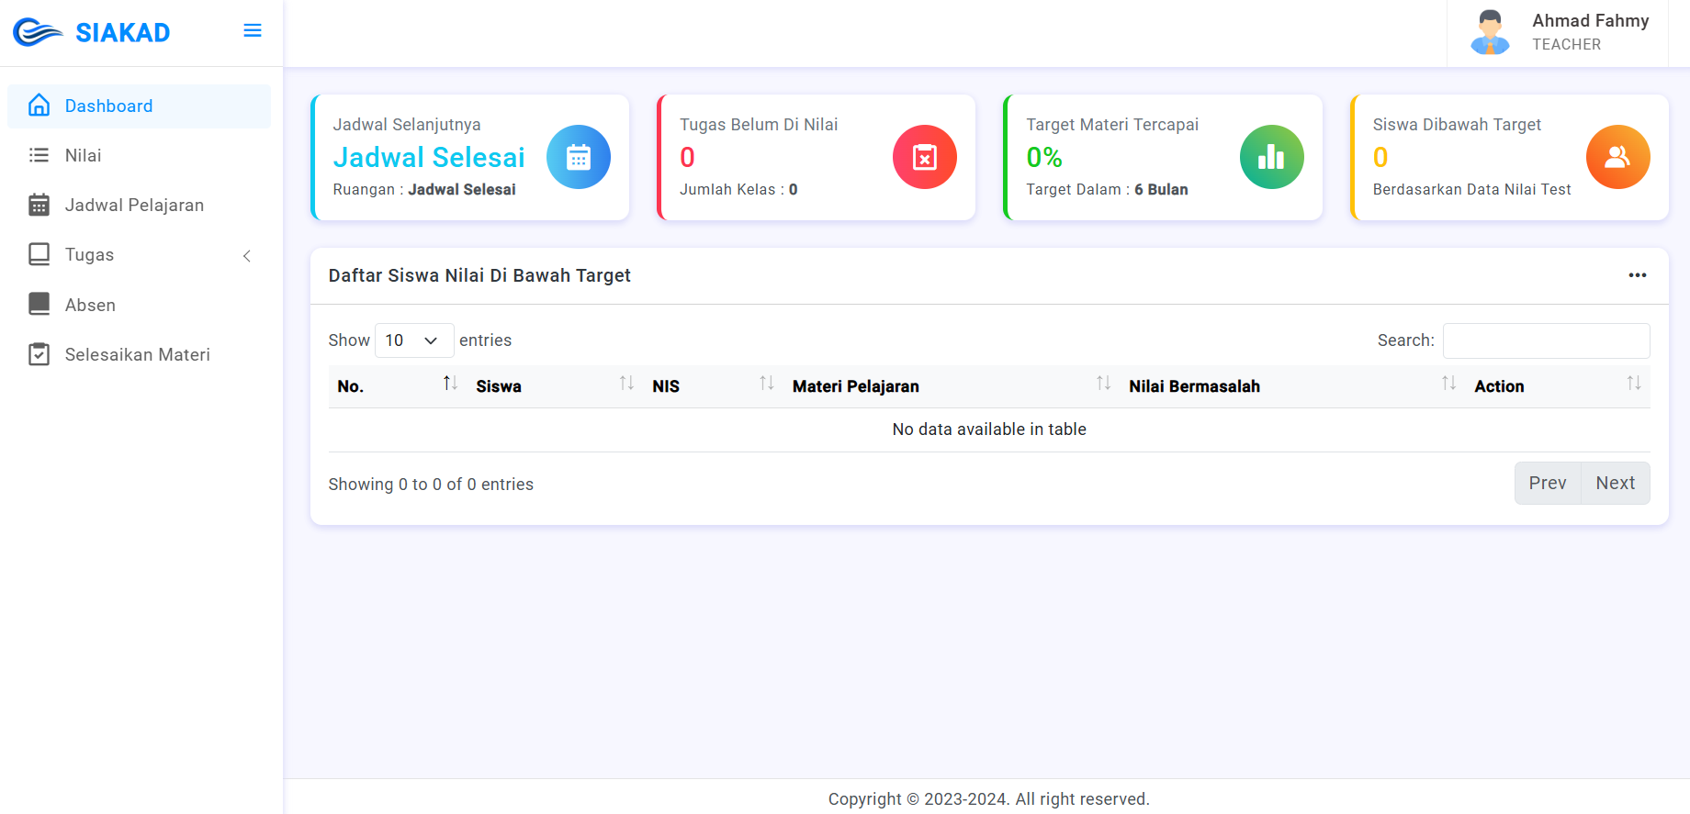Open Nilai in the sidebar

pos(84,156)
